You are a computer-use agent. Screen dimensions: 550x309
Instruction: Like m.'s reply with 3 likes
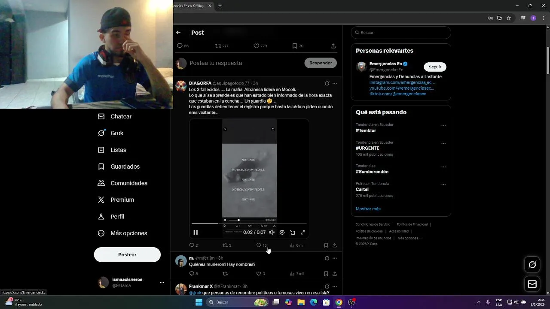[x=260, y=274]
